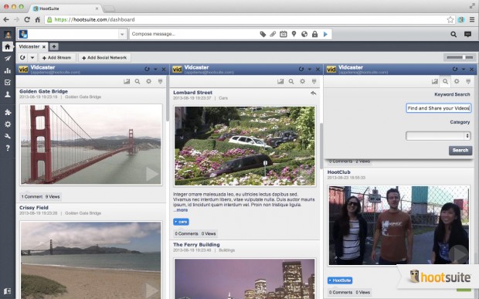Open gear settings in third stream toolbar
479x299 pixels.
pos(457,82)
